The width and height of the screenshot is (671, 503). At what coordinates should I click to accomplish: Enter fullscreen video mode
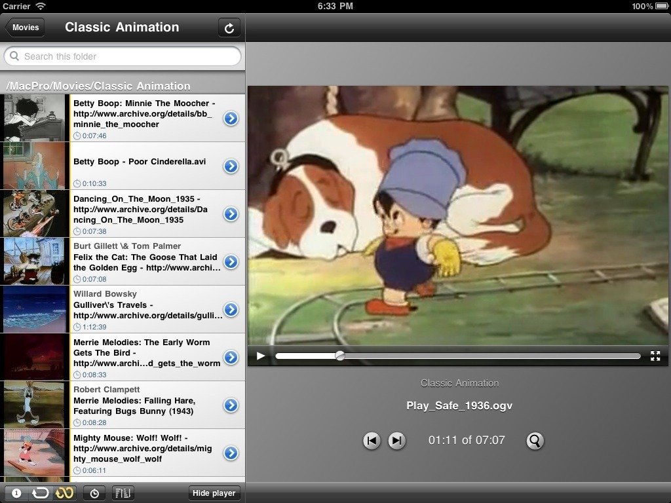click(x=655, y=356)
